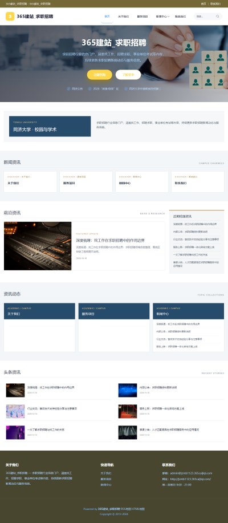The width and height of the screenshot is (228, 523).
Task: Click 新闻中心 under footer 快速导航
Action: 106,485
